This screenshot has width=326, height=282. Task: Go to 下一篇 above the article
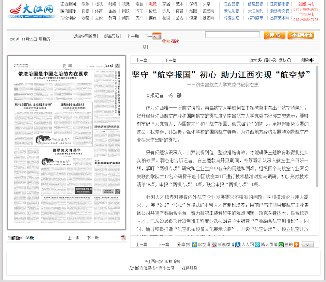click(x=170, y=60)
